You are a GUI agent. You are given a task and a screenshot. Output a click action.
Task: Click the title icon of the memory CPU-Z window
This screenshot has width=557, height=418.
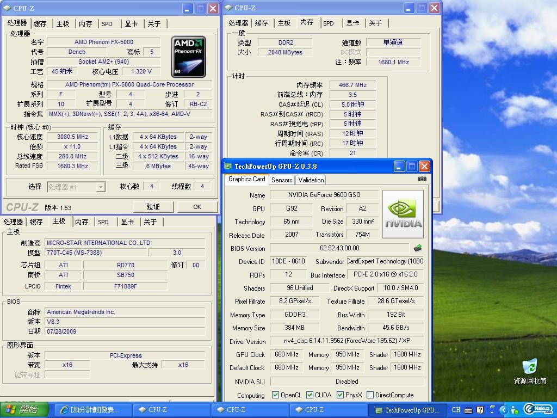tap(229, 8)
